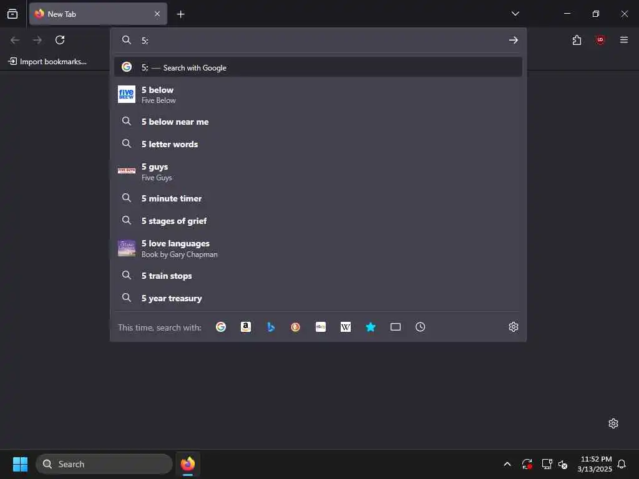Search this time with Google

point(220,327)
